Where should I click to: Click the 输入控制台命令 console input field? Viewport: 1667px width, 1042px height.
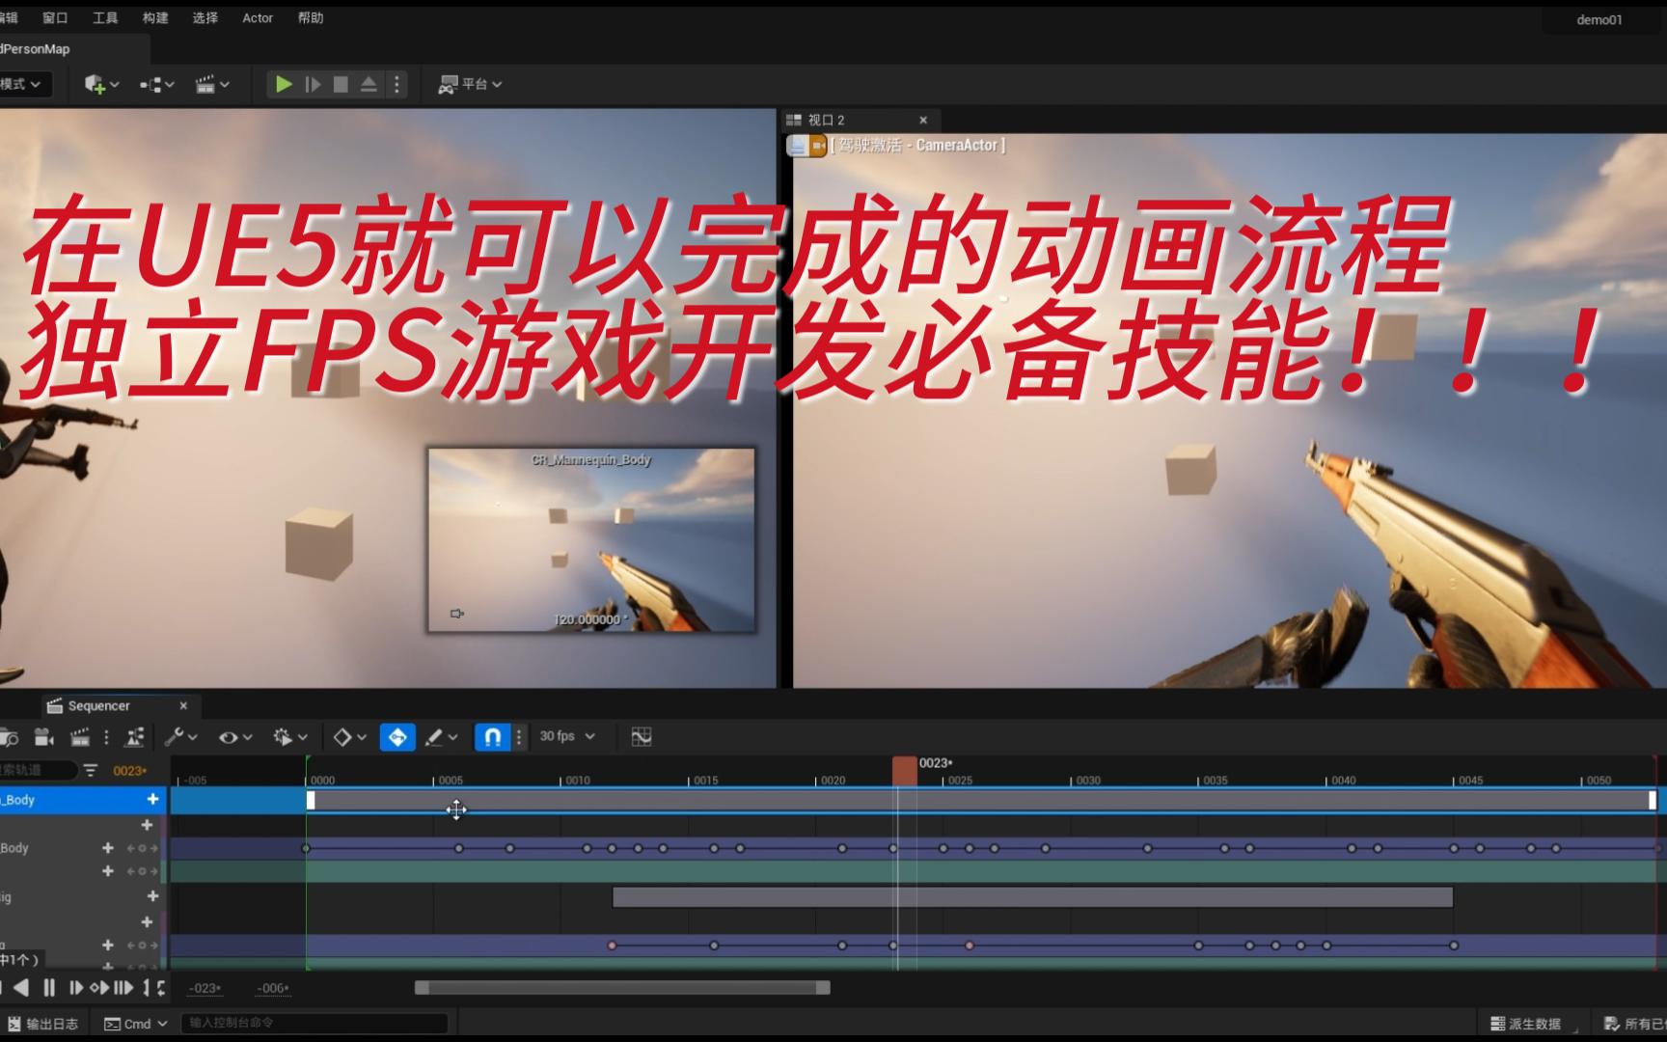click(314, 1023)
